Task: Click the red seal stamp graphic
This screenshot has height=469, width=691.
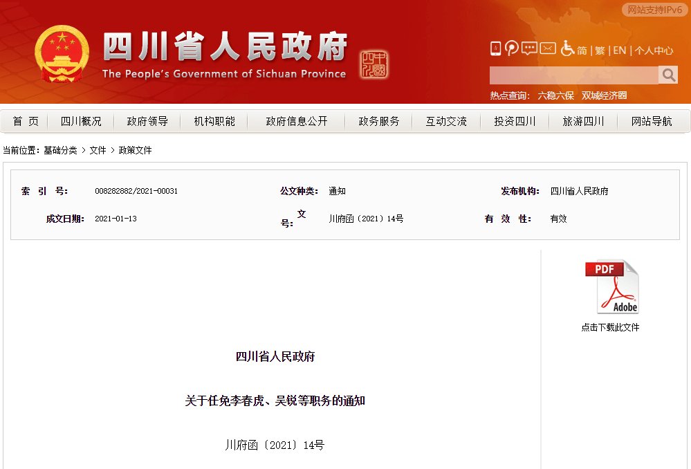Action: pos(374,64)
